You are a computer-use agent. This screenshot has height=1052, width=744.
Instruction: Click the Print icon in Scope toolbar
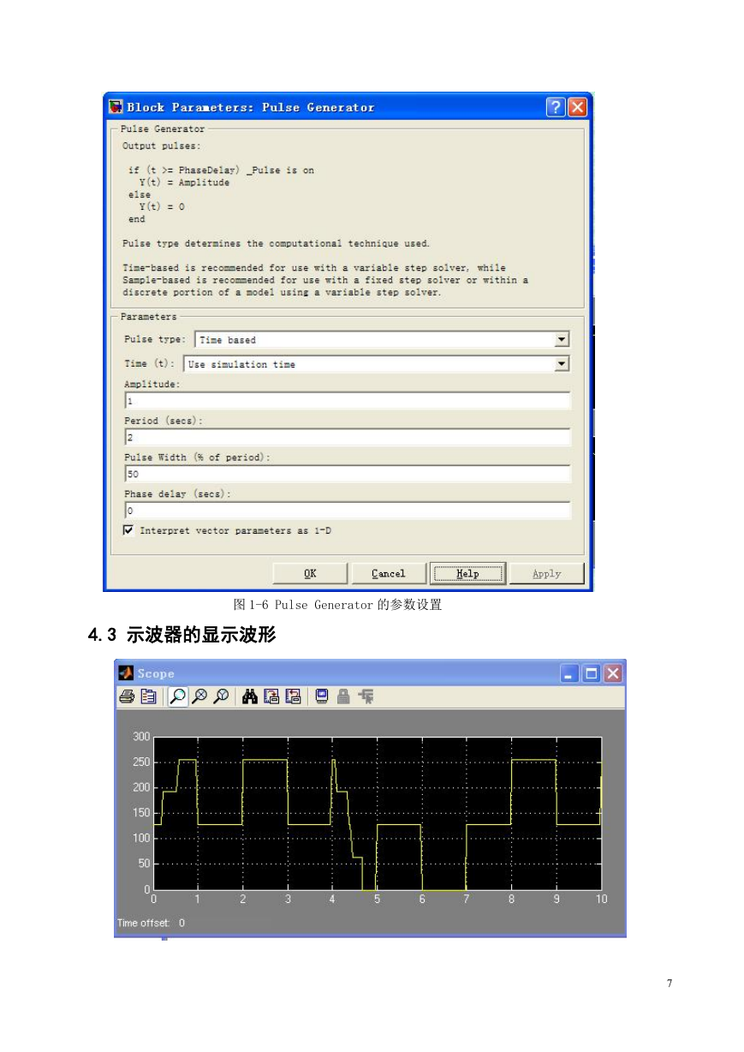click(126, 696)
